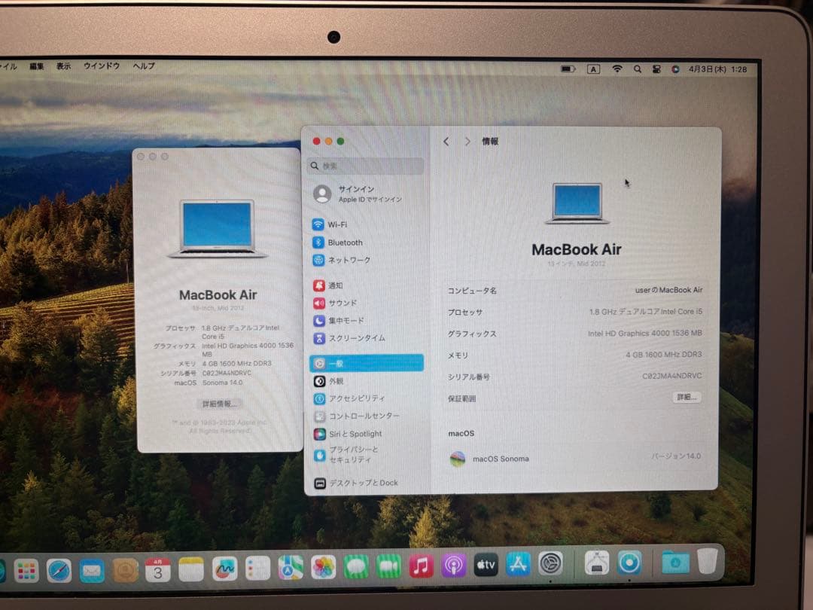Viewport: 813px width, 610px height.
Task: Select Wi-Fi in Settings sidebar
Action: point(366,224)
